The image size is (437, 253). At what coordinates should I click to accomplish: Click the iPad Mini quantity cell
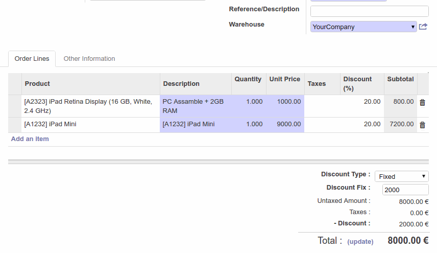[x=249, y=125]
